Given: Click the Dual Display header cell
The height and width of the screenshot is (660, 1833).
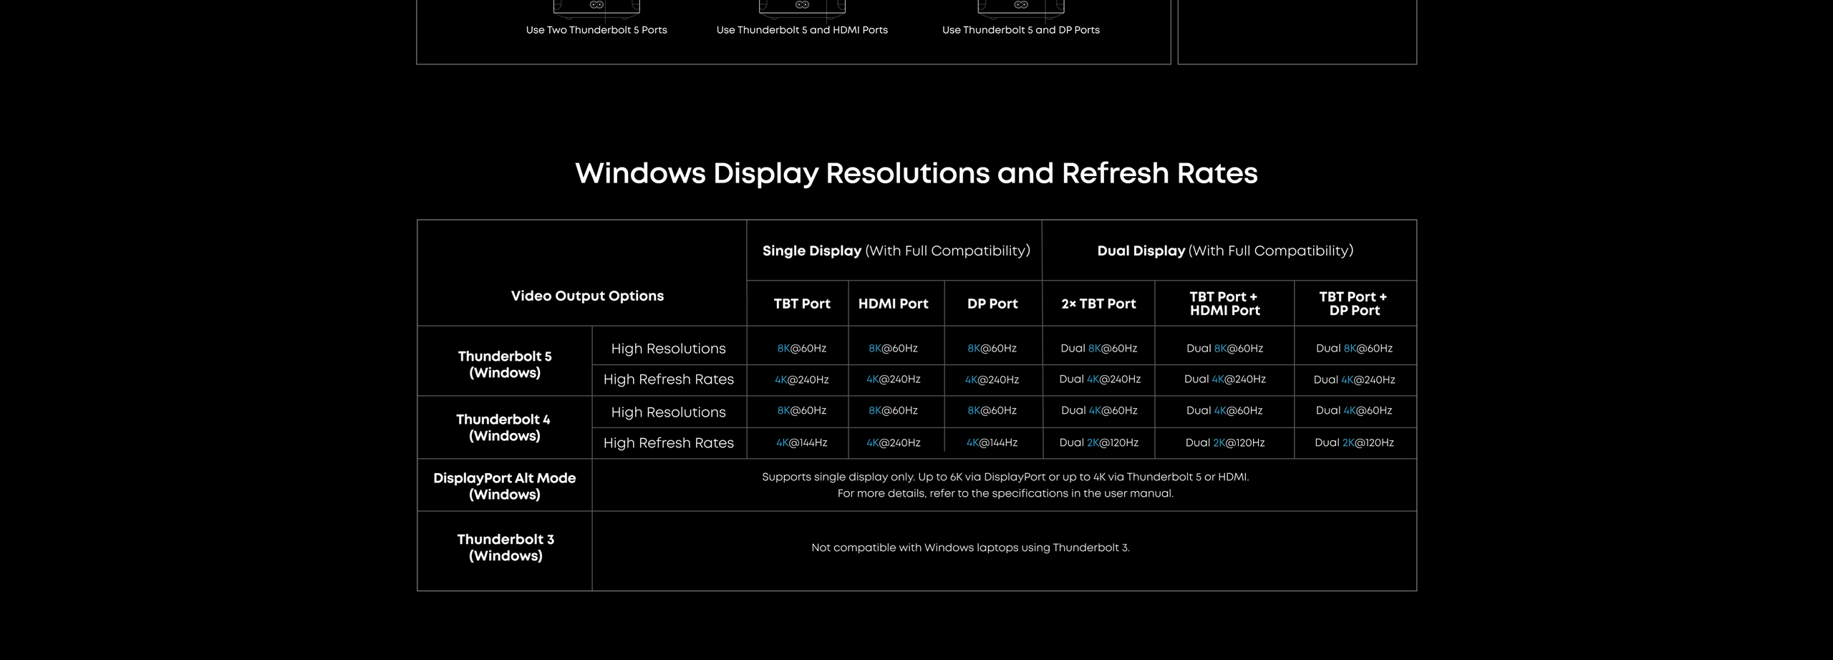Looking at the screenshot, I should point(1225,251).
